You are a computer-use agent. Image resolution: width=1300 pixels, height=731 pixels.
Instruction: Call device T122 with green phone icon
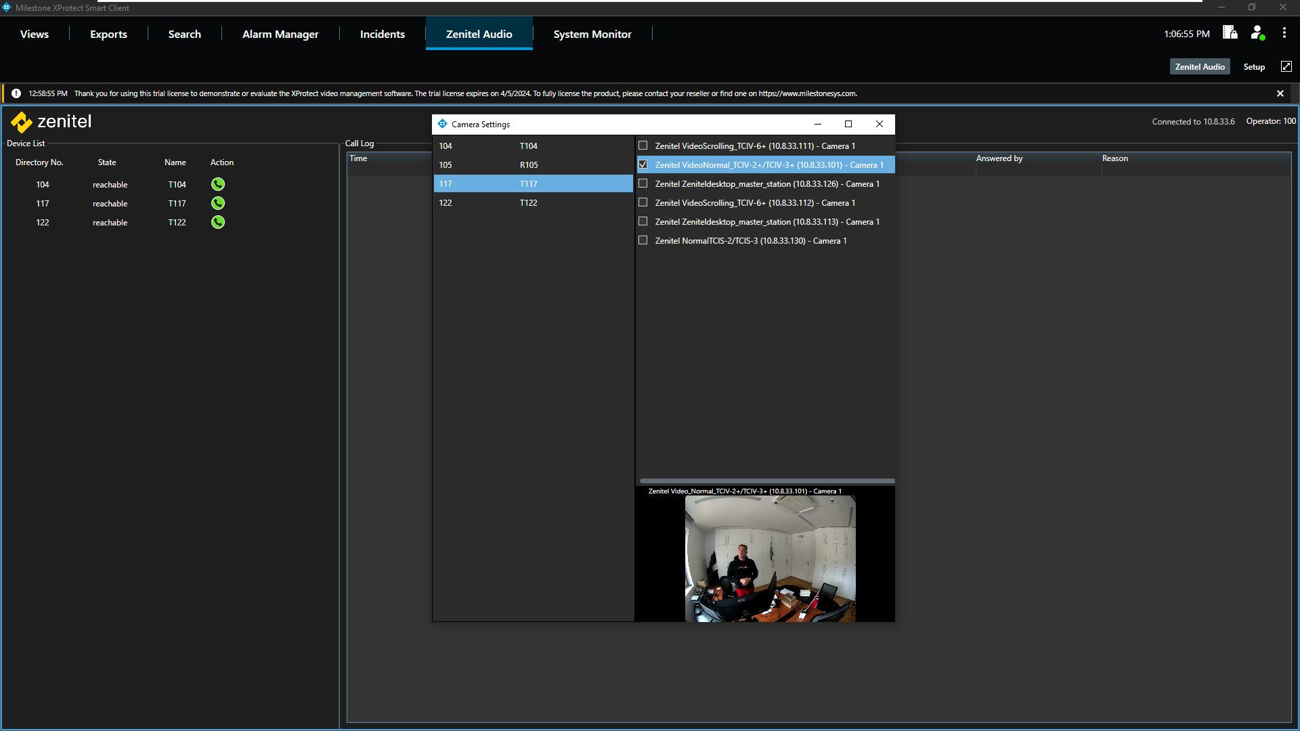pos(217,222)
